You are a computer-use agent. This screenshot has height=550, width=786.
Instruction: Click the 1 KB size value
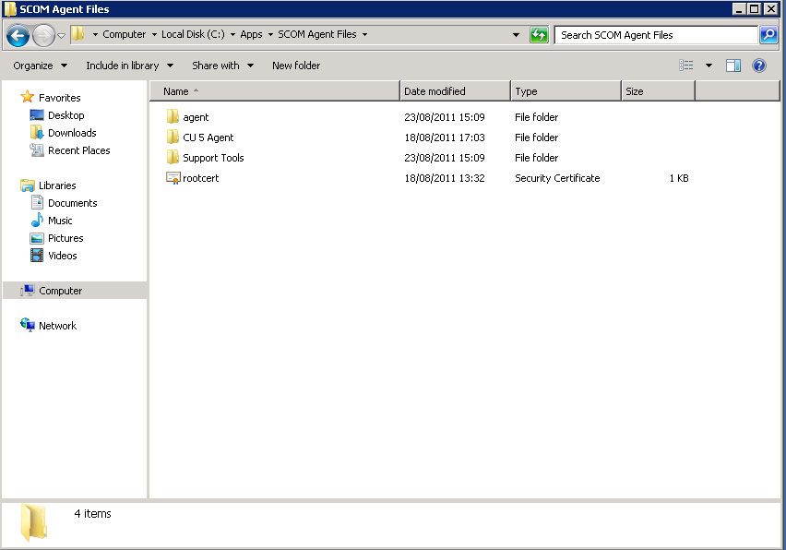tap(679, 178)
